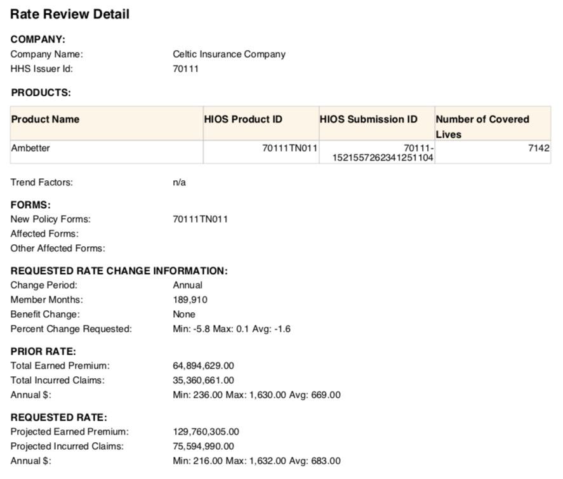Click the 70111TN011 cell in products table
Viewport: 563px width, 479px height.
(x=289, y=148)
